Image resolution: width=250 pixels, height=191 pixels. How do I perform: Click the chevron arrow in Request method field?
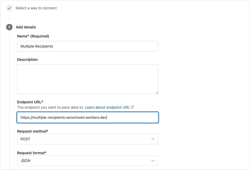pyautogui.click(x=153, y=139)
